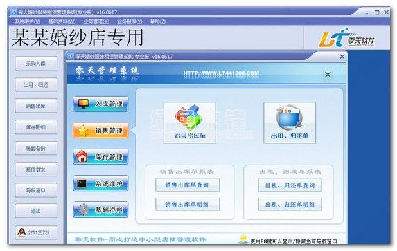
Task: Click the gear icon on 基础资料
Action: click(83, 210)
